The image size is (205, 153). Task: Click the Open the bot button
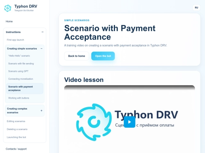(x=103, y=56)
